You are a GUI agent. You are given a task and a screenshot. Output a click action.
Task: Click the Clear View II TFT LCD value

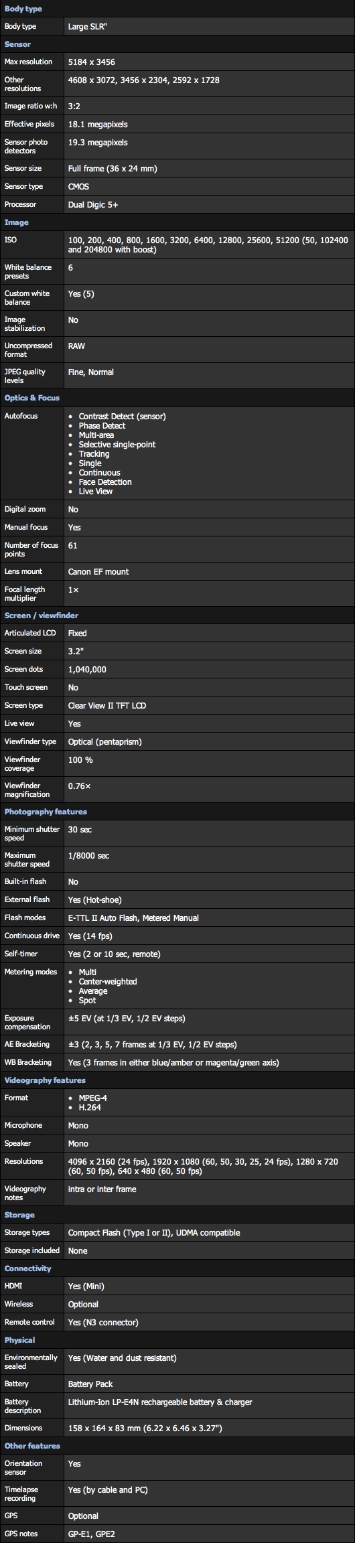(107, 706)
